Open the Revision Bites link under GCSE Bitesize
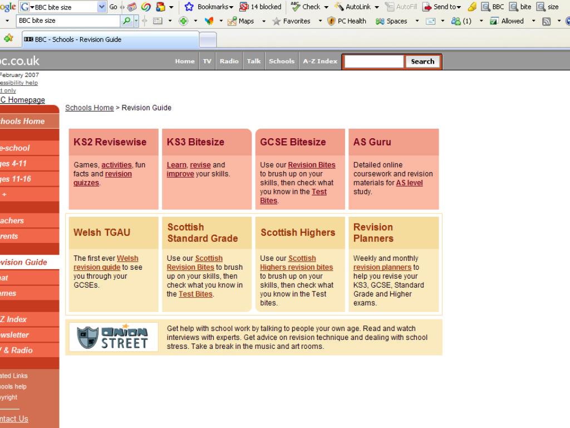 pos(312,165)
